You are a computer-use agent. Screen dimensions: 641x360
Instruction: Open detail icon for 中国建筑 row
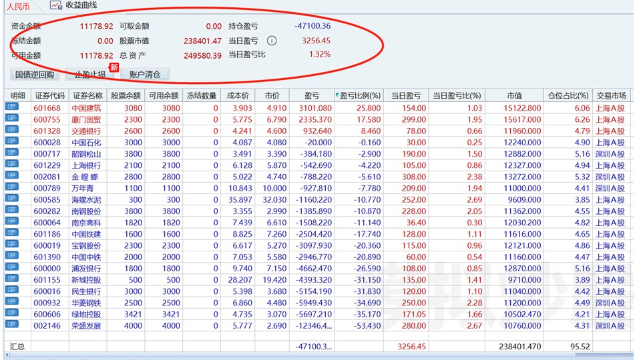[12, 107]
